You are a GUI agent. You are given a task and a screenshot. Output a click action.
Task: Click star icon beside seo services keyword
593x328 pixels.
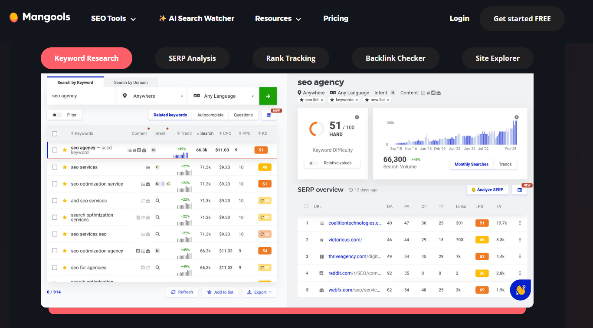coord(65,167)
